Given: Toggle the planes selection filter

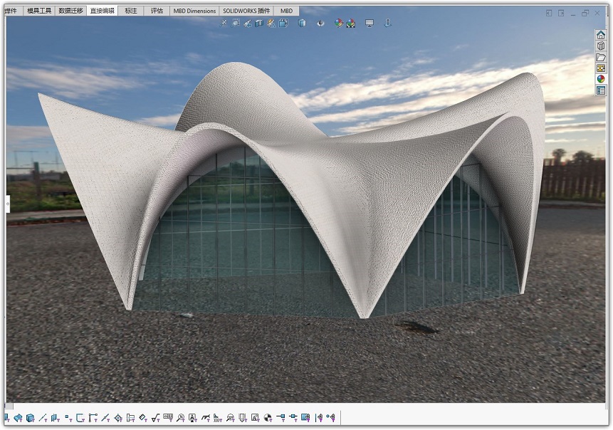Looking at the screenshot, I should point(56,419).
